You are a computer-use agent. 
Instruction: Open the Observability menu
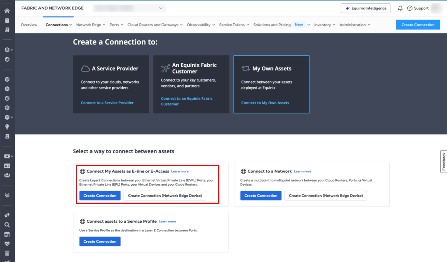(201, 25)
